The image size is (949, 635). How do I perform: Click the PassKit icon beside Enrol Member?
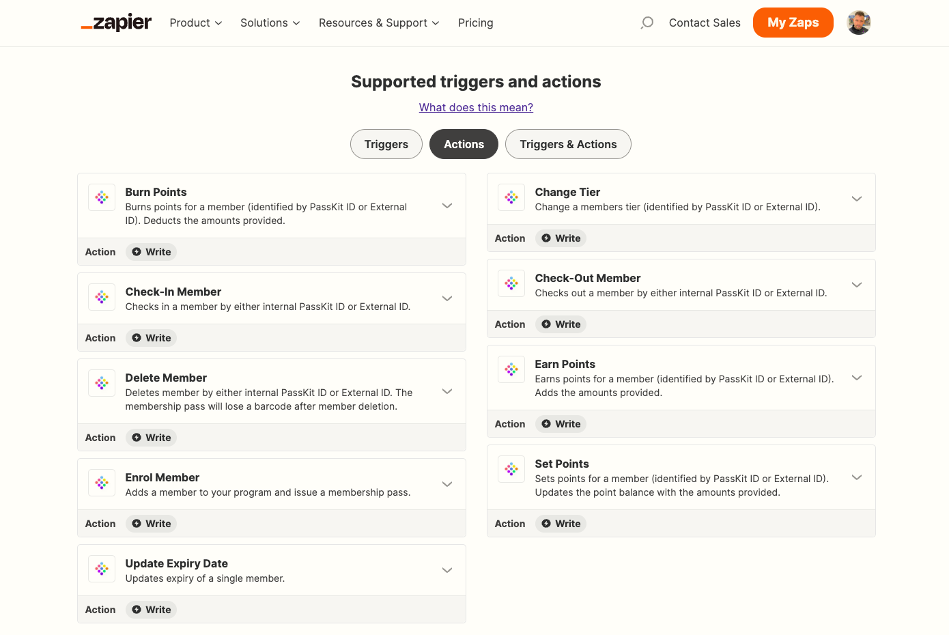coord(102,483)
